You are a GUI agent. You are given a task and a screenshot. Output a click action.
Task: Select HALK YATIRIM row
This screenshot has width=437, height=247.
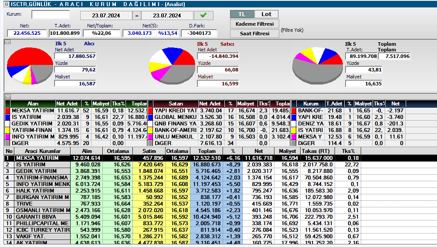coord(220,191)
